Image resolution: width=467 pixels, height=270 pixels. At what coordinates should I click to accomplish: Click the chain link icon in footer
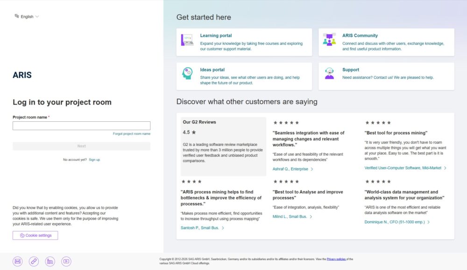pyautogui.click(x=34, y=262)
